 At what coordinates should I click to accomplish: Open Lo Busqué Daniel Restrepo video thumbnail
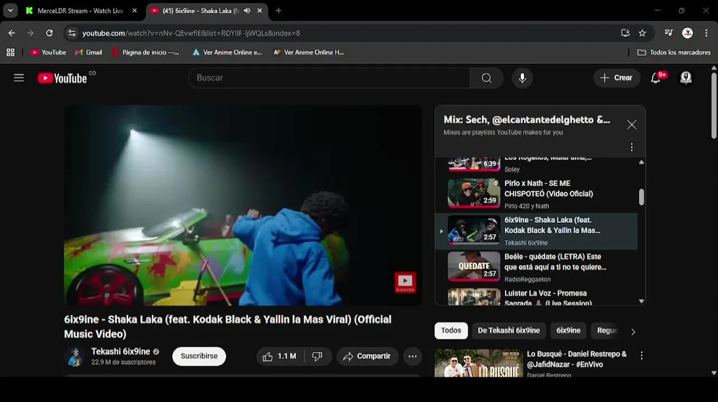tap(478, 363)
